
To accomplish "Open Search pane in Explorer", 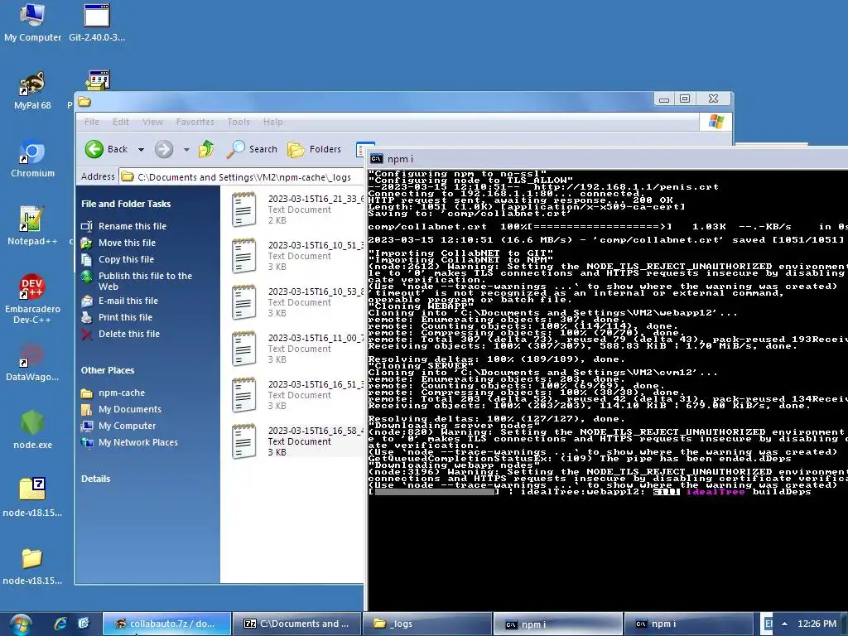I will pyautogui.click(x=252, y=149).
